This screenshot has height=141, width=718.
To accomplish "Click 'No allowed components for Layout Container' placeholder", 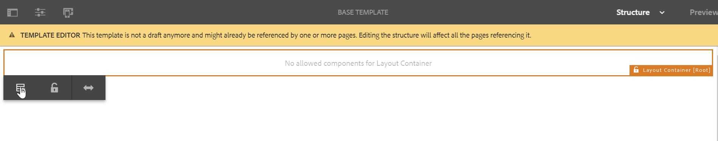I will point(358,63).
